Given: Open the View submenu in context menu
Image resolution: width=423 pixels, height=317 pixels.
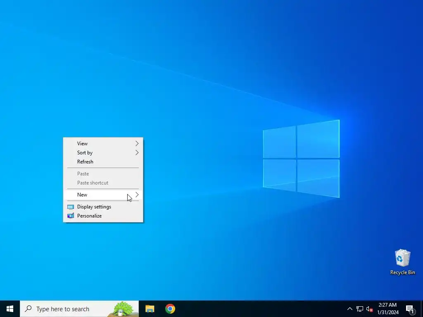Looking at the screenshot, I should pos(103,143).
